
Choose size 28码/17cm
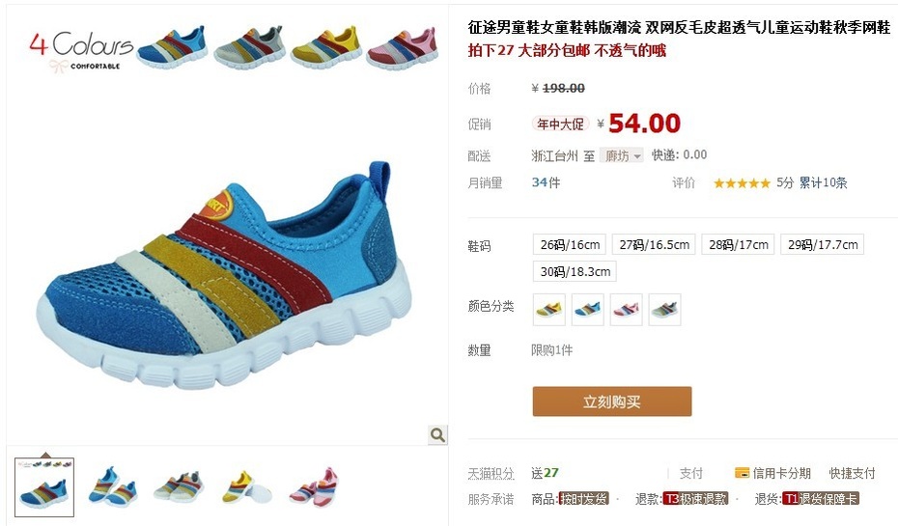[x=739, y=244]
